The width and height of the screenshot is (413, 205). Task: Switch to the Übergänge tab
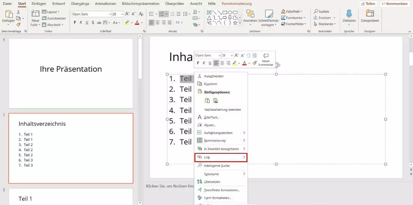tap(80, 4)
